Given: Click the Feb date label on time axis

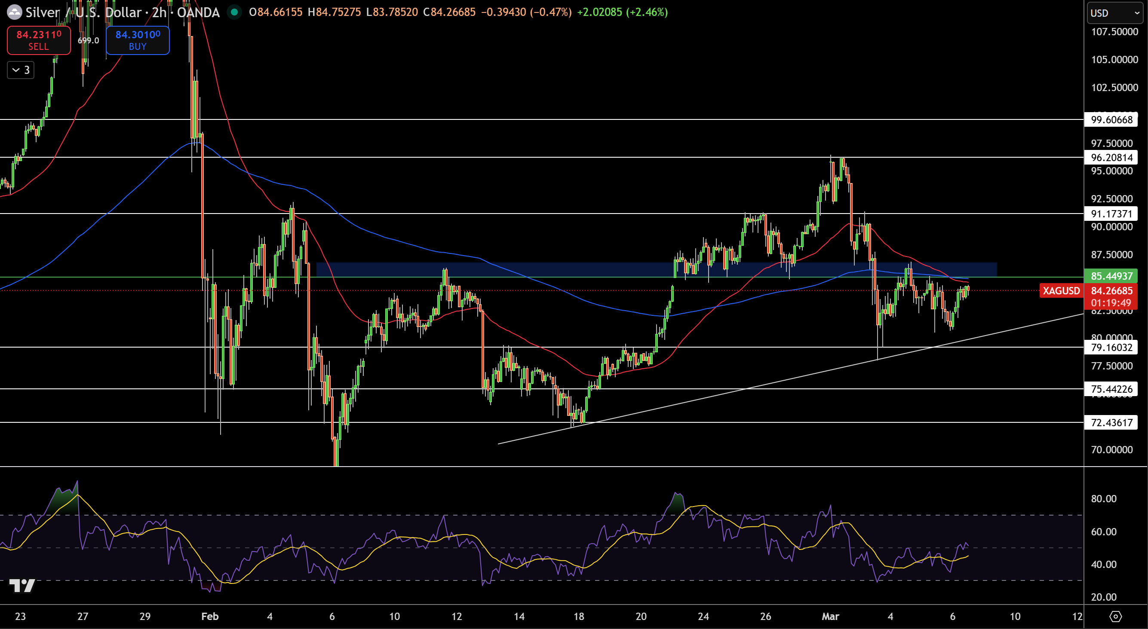Looking at the screenshot, I should tap(210, 617).
